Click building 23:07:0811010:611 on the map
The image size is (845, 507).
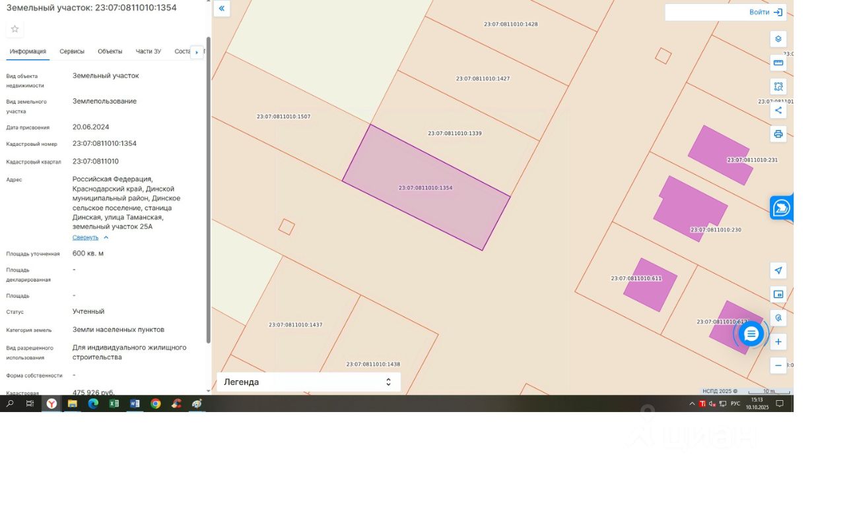[650, 285]
